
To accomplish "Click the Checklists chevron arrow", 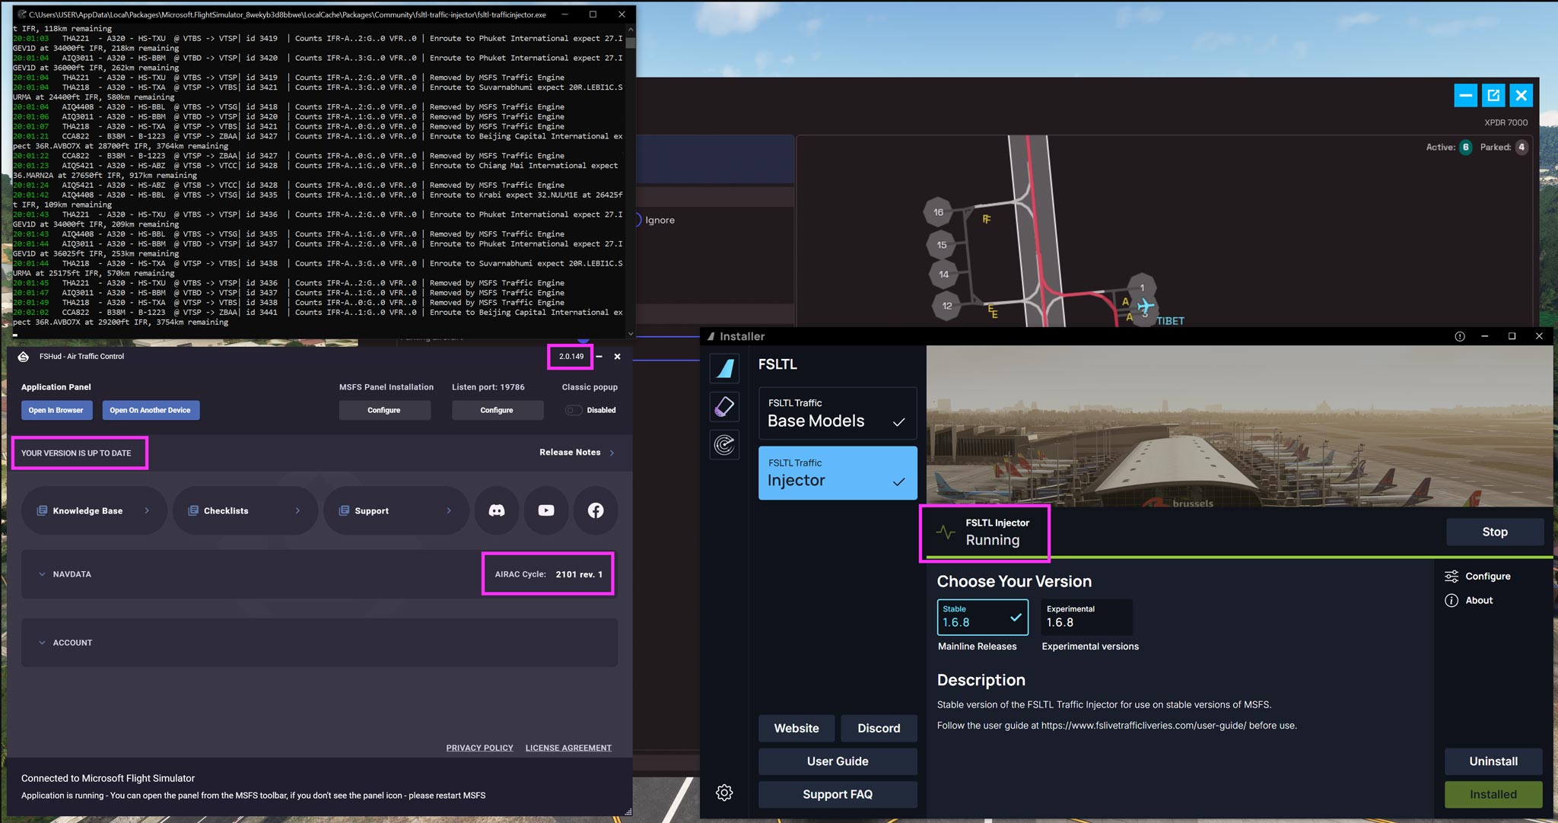I will click(297, 510).
